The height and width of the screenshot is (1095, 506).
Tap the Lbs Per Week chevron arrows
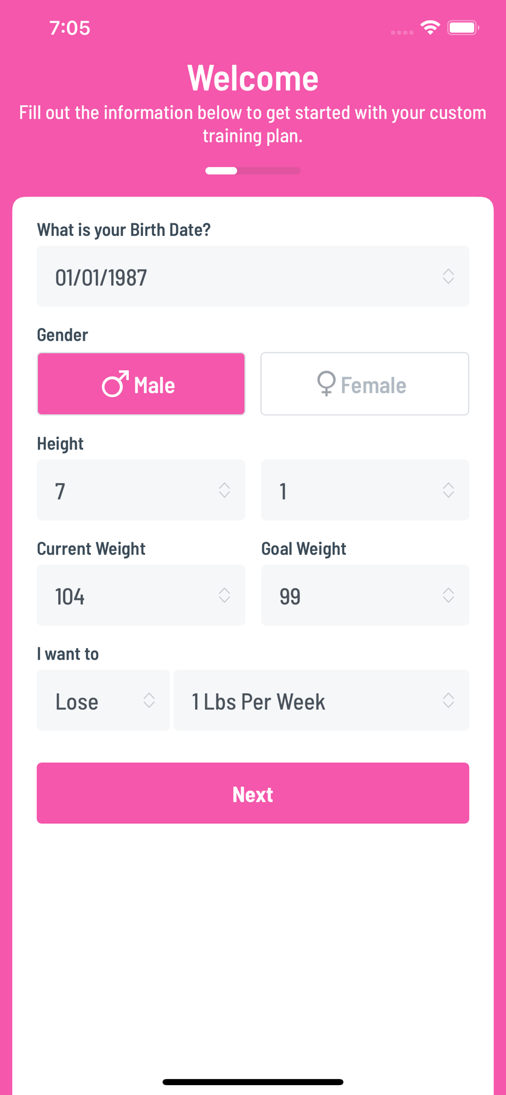(x=449, y=700)
